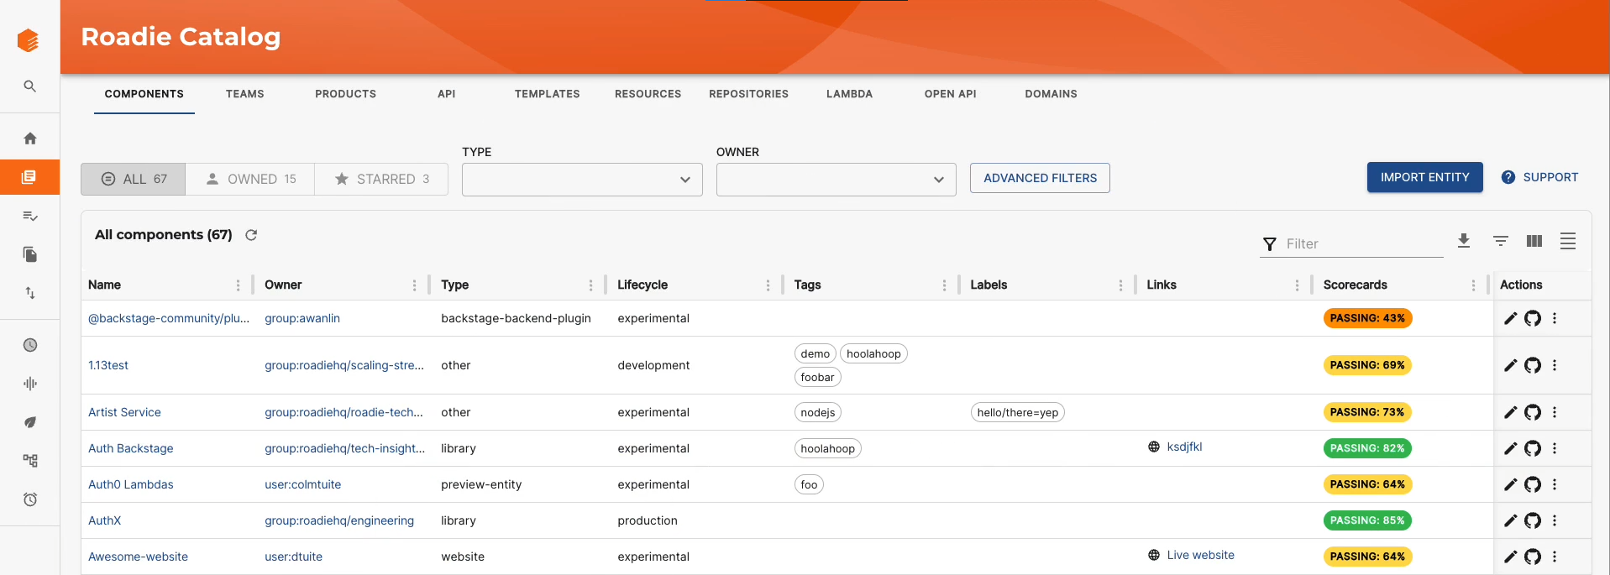Open the Owner column menu

pyautogui.click(x=415, y=285)
